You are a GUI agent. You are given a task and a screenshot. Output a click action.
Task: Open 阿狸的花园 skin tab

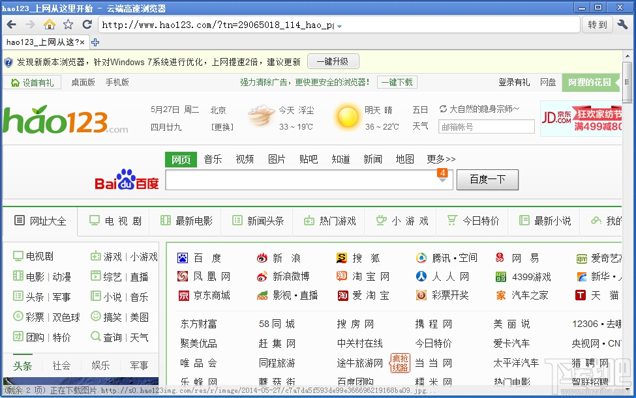590,82
